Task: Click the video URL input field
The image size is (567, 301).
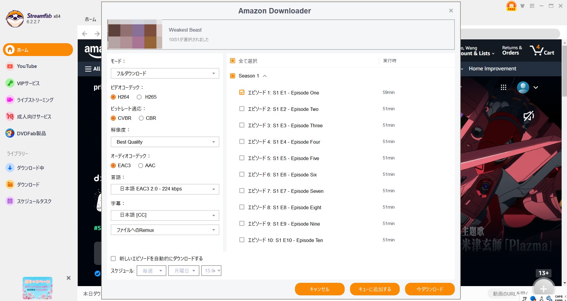Action: pos(510,294)
